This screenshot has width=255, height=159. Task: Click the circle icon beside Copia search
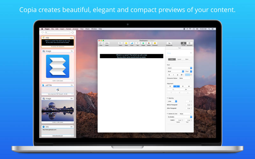click(72, 32)
